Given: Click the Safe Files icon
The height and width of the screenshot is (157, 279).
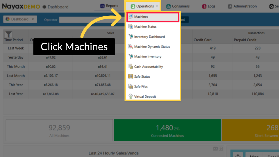Looking at the screenshot, I should tap(130, 86).
